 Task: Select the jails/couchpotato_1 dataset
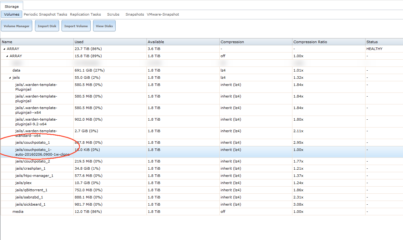pyautogui.click(x=32, y=142)
